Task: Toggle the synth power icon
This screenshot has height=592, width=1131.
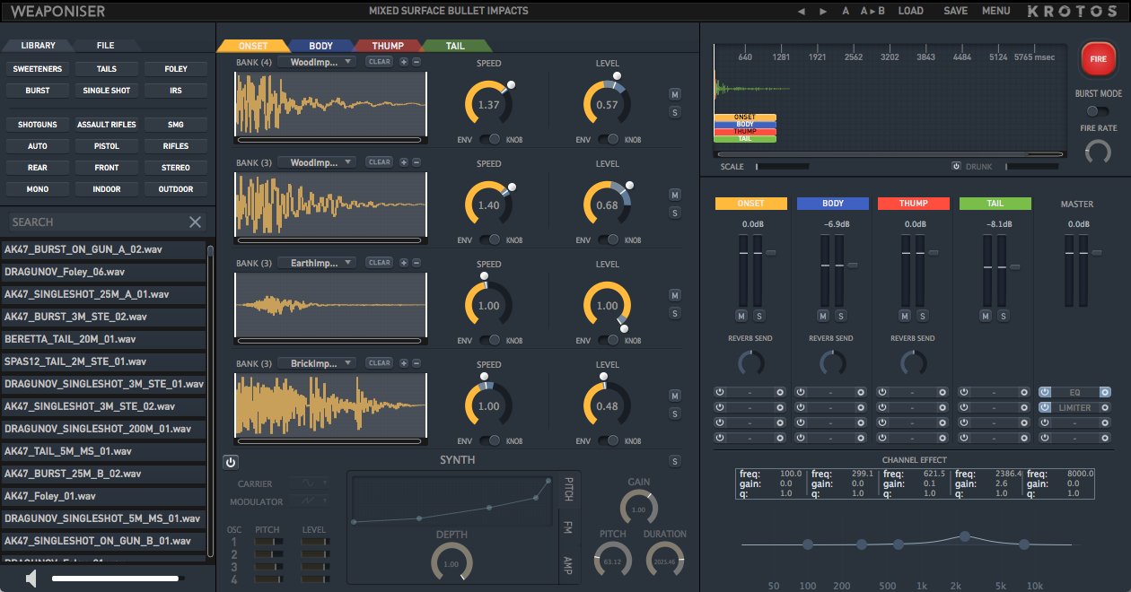Action: [x=231, y=462]
